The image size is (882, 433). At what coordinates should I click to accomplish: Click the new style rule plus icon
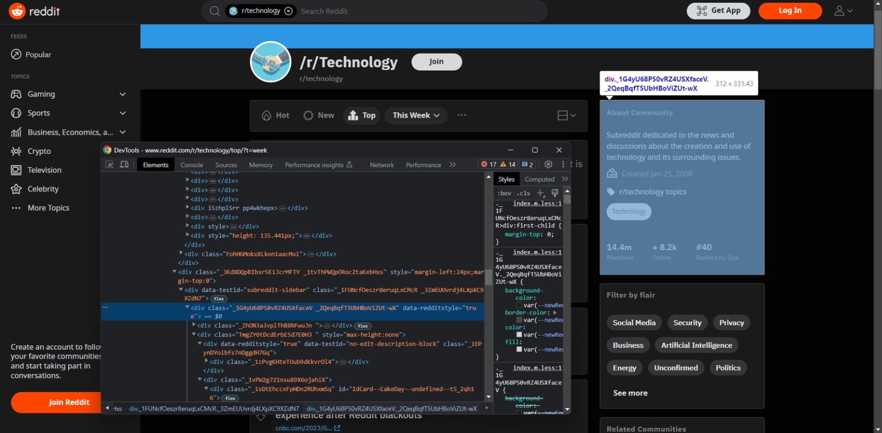pyautogui.click(x=540, y=193)
